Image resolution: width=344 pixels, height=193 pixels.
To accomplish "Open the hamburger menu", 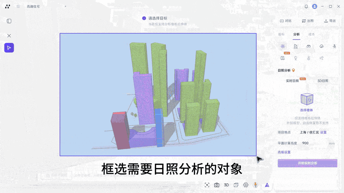I will [x=18, y=7].
